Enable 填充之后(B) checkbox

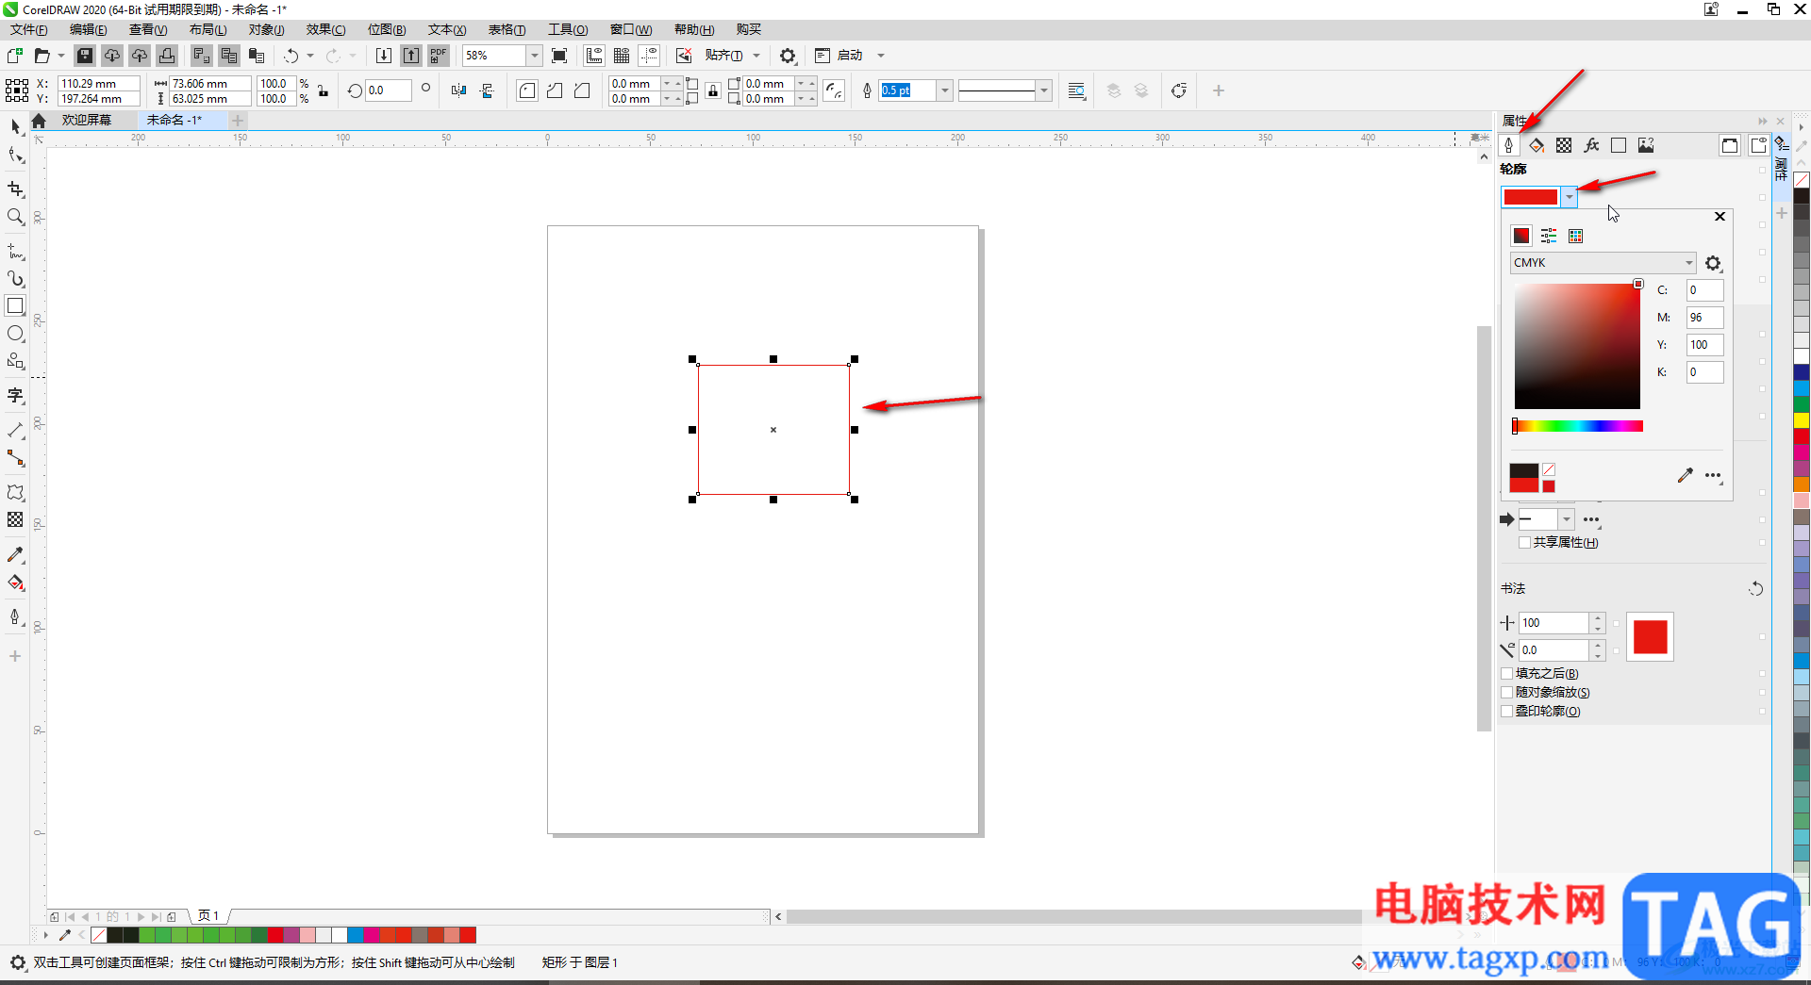click(x=1507, y=673)
